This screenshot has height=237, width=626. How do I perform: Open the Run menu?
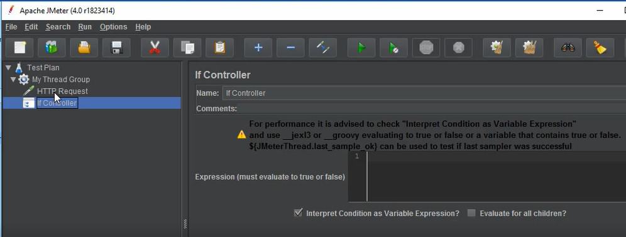85,27
